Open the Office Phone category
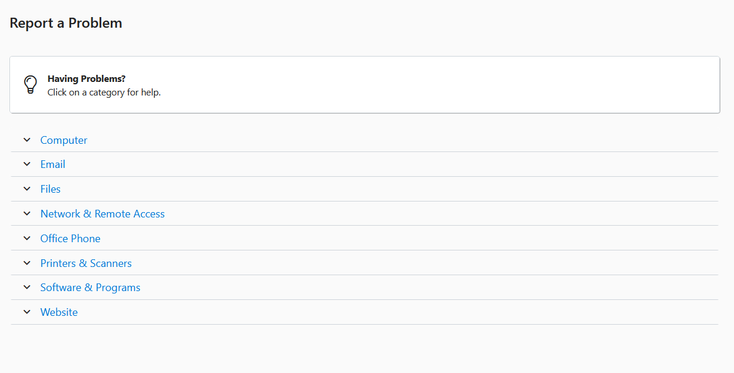734x373 pixels. point(70,239)
